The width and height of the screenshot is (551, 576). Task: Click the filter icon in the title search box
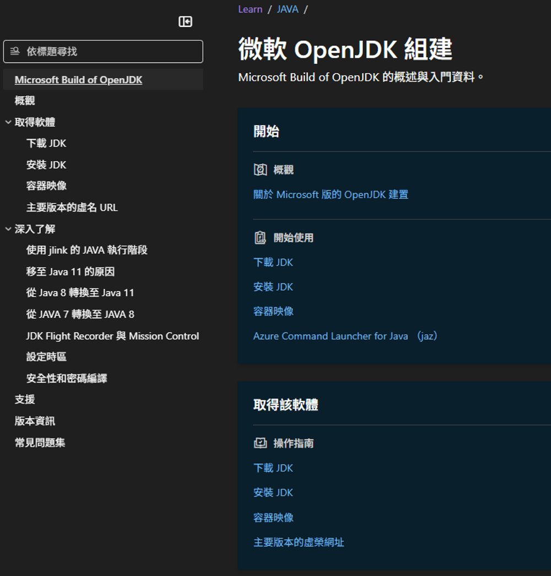click(x=15, y=51)
